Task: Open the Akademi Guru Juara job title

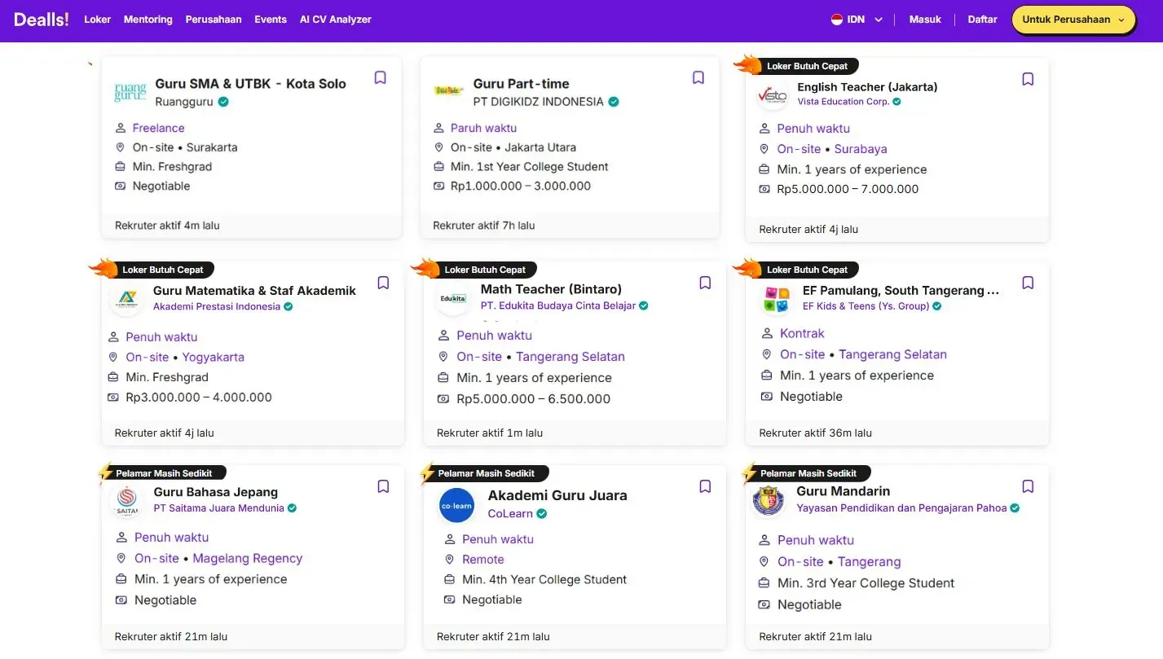Action: [x=557, y=495]
